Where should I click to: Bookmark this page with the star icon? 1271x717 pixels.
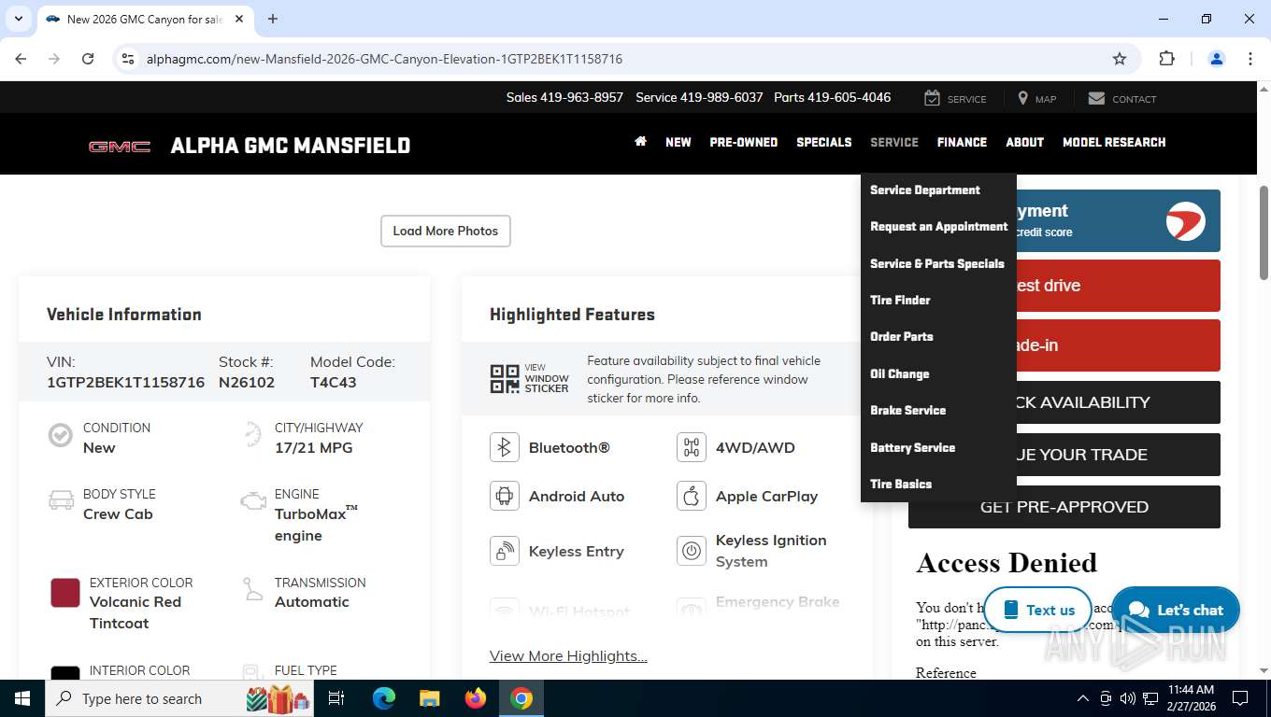pos(1120,59)
